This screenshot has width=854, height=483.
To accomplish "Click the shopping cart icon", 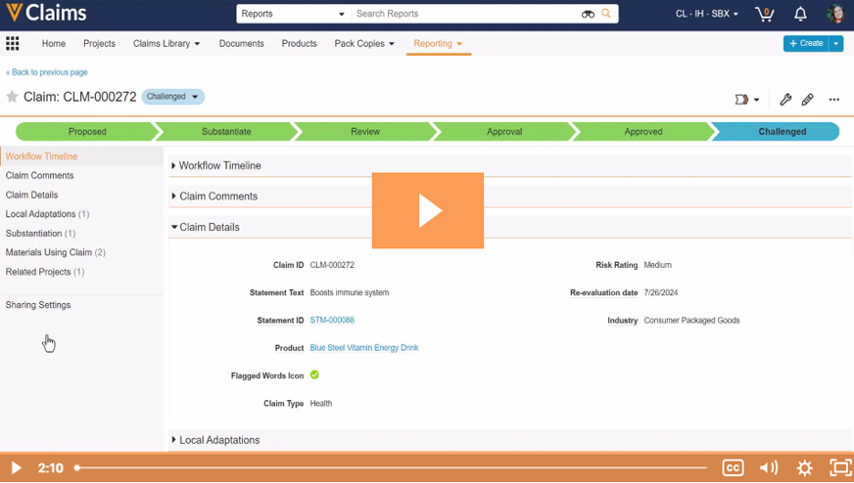I will coord(764,14).
